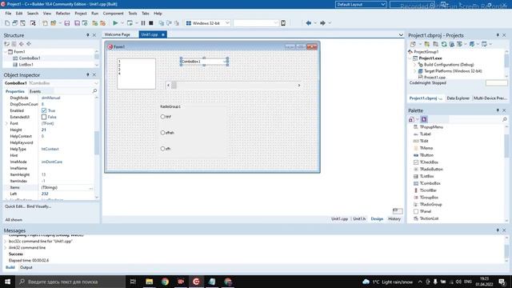Click the ScrollBar left arrow on form
This screenshot has width=512, height=288.
168,86
